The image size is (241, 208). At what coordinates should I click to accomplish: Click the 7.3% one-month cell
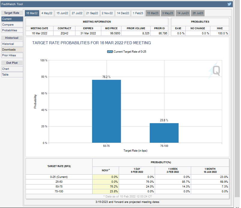[x=210, y=186]
